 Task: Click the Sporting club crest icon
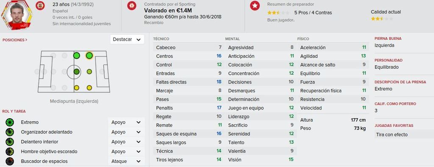pyautogui.click(x=132, y=6)
